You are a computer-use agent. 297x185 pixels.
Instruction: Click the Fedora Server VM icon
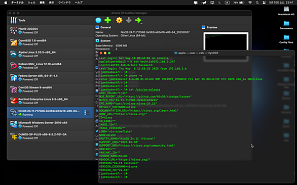pos(14,77)
